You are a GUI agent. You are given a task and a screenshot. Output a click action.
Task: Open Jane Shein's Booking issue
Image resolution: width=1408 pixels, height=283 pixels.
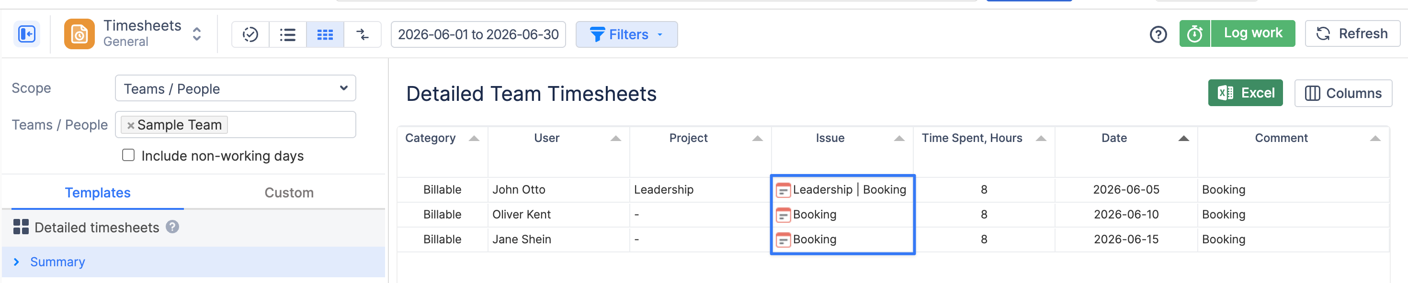(815, 239)
